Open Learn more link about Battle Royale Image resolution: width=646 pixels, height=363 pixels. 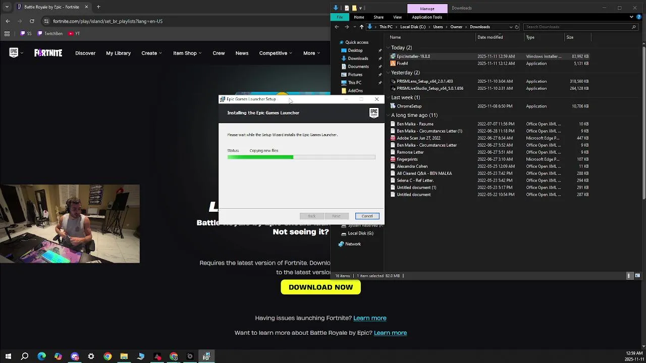pos(390,333)
